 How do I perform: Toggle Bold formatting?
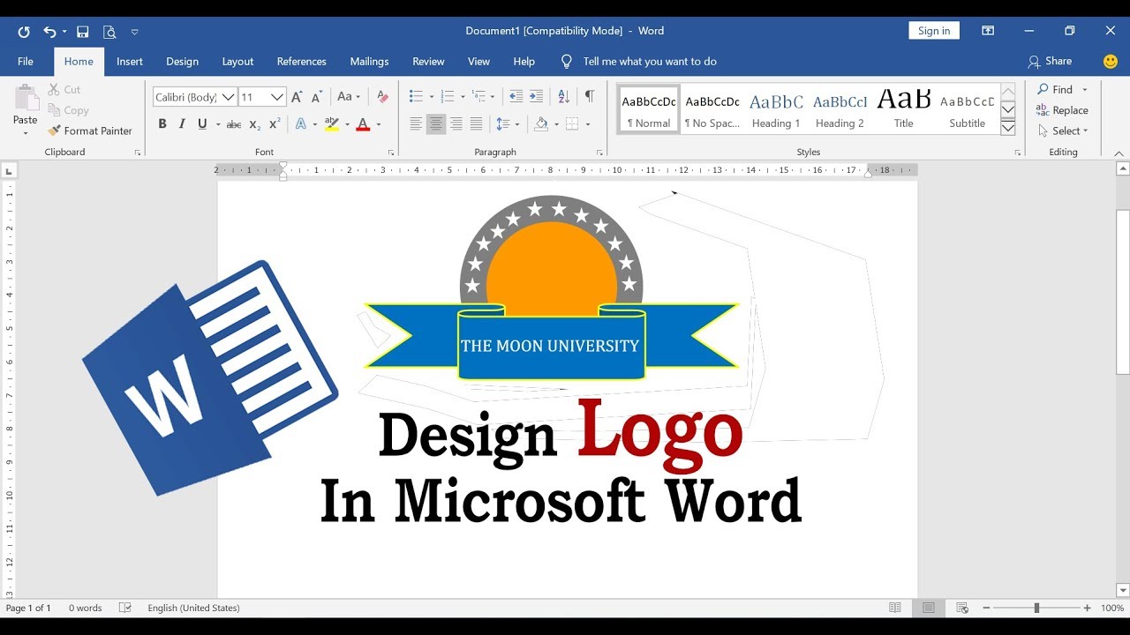(x=162, y=124)
